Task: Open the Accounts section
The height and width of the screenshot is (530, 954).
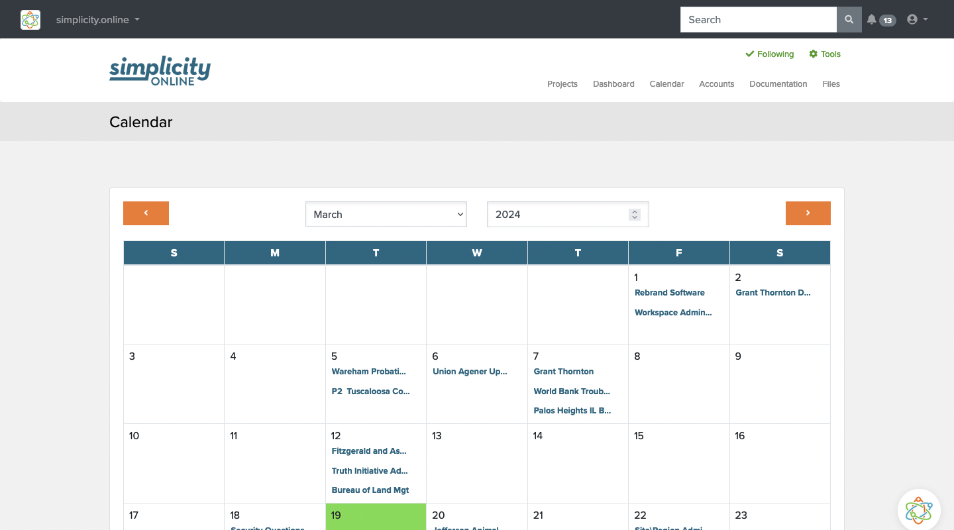Action: [x=717, y=84]
